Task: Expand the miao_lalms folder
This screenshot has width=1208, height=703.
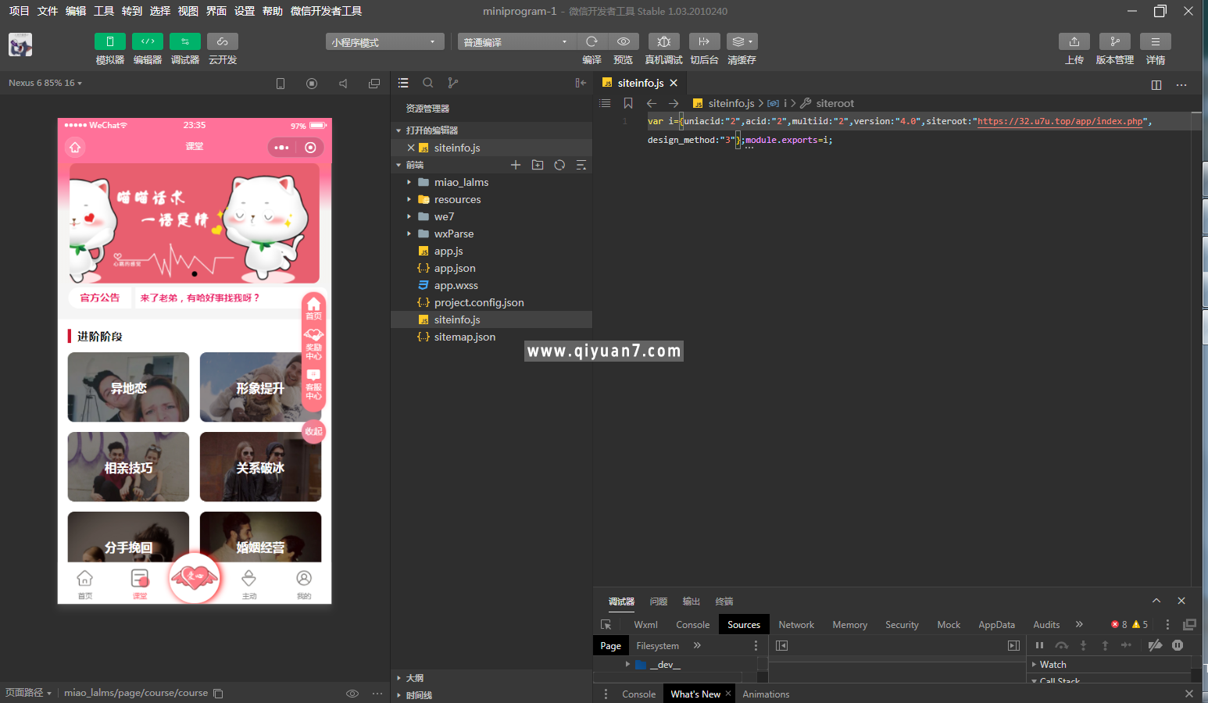Action: click(x=461, y=182)
